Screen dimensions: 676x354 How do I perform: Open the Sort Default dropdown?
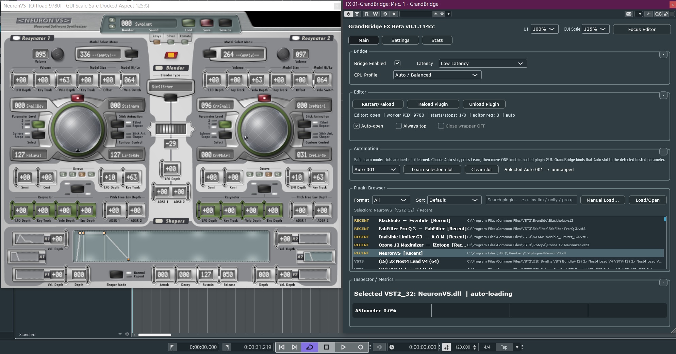[x=454, y=200]
